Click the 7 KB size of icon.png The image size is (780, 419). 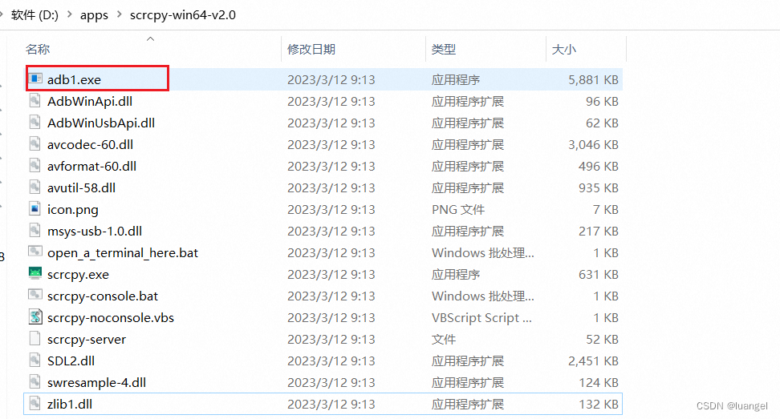605,210
